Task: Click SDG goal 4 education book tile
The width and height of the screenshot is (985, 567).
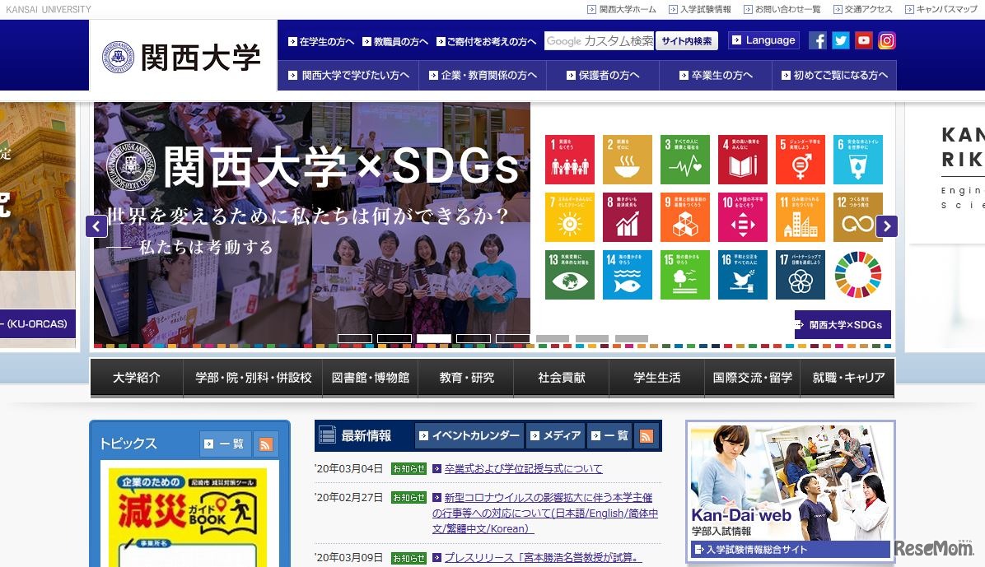Action: pos(743,160)
